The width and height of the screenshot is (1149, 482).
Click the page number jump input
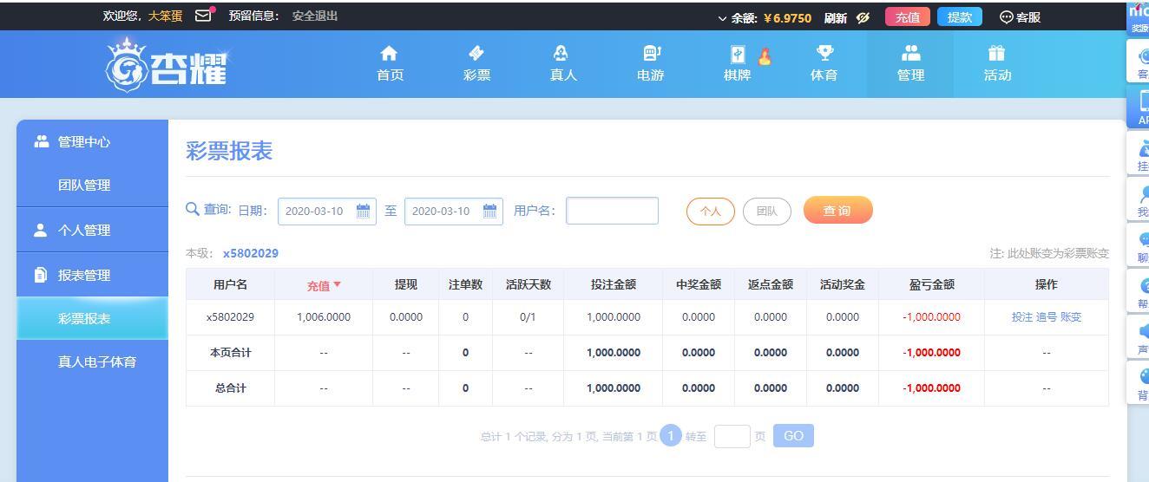732,436
